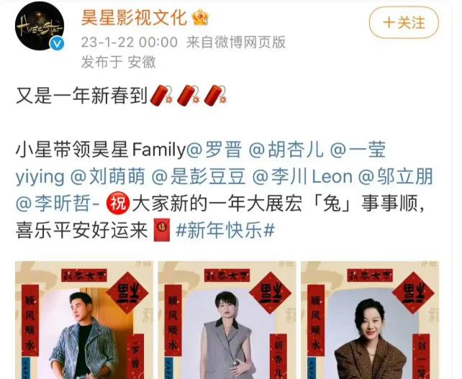462x379 pixels.
Task: Open @刘萌萌 mention link
Action: click(108, 176)
